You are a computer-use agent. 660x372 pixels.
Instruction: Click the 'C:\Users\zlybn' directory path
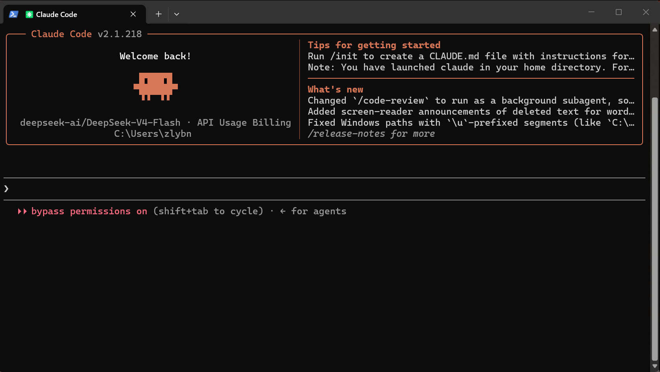click(153, 134)
